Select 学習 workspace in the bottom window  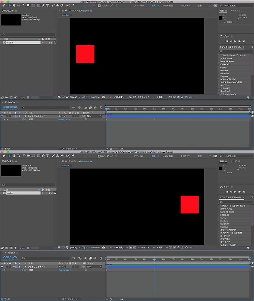point(199,156)
